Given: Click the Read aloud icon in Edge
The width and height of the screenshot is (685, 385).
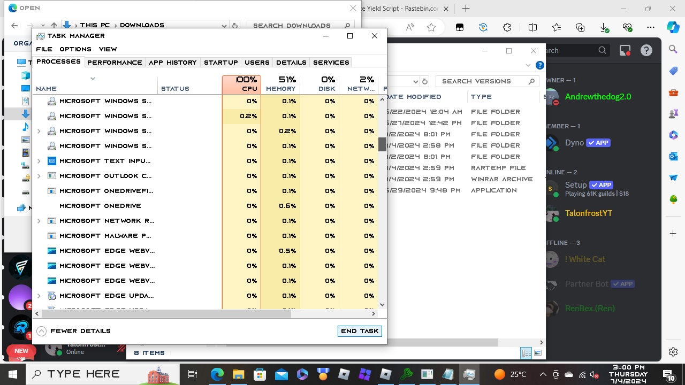Looking at the screenshot, I should 410,27.
